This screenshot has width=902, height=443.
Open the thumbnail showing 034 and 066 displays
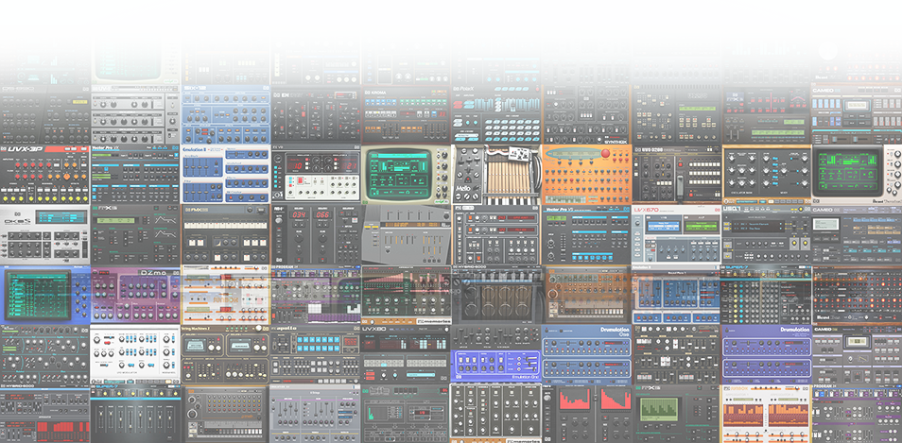[315, 234]
